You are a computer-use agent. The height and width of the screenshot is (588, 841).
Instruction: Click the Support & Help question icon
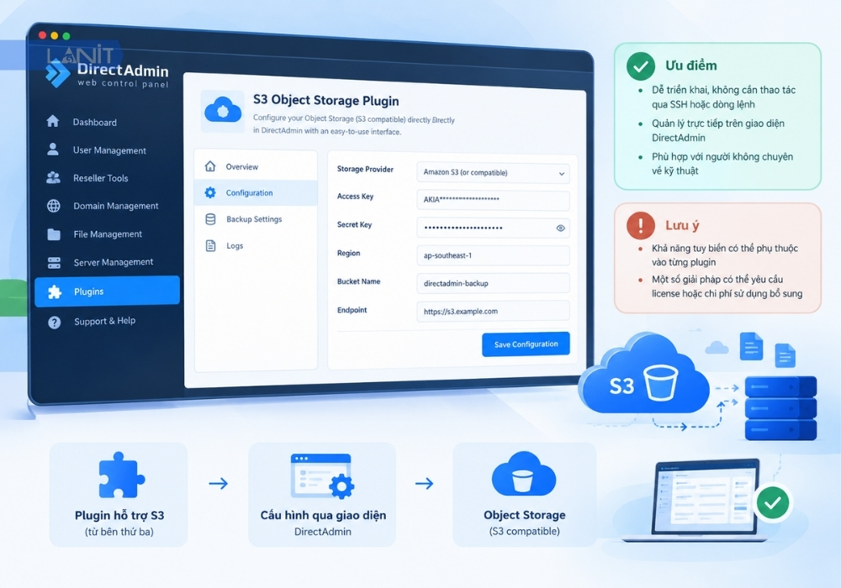tap(54, 323)
